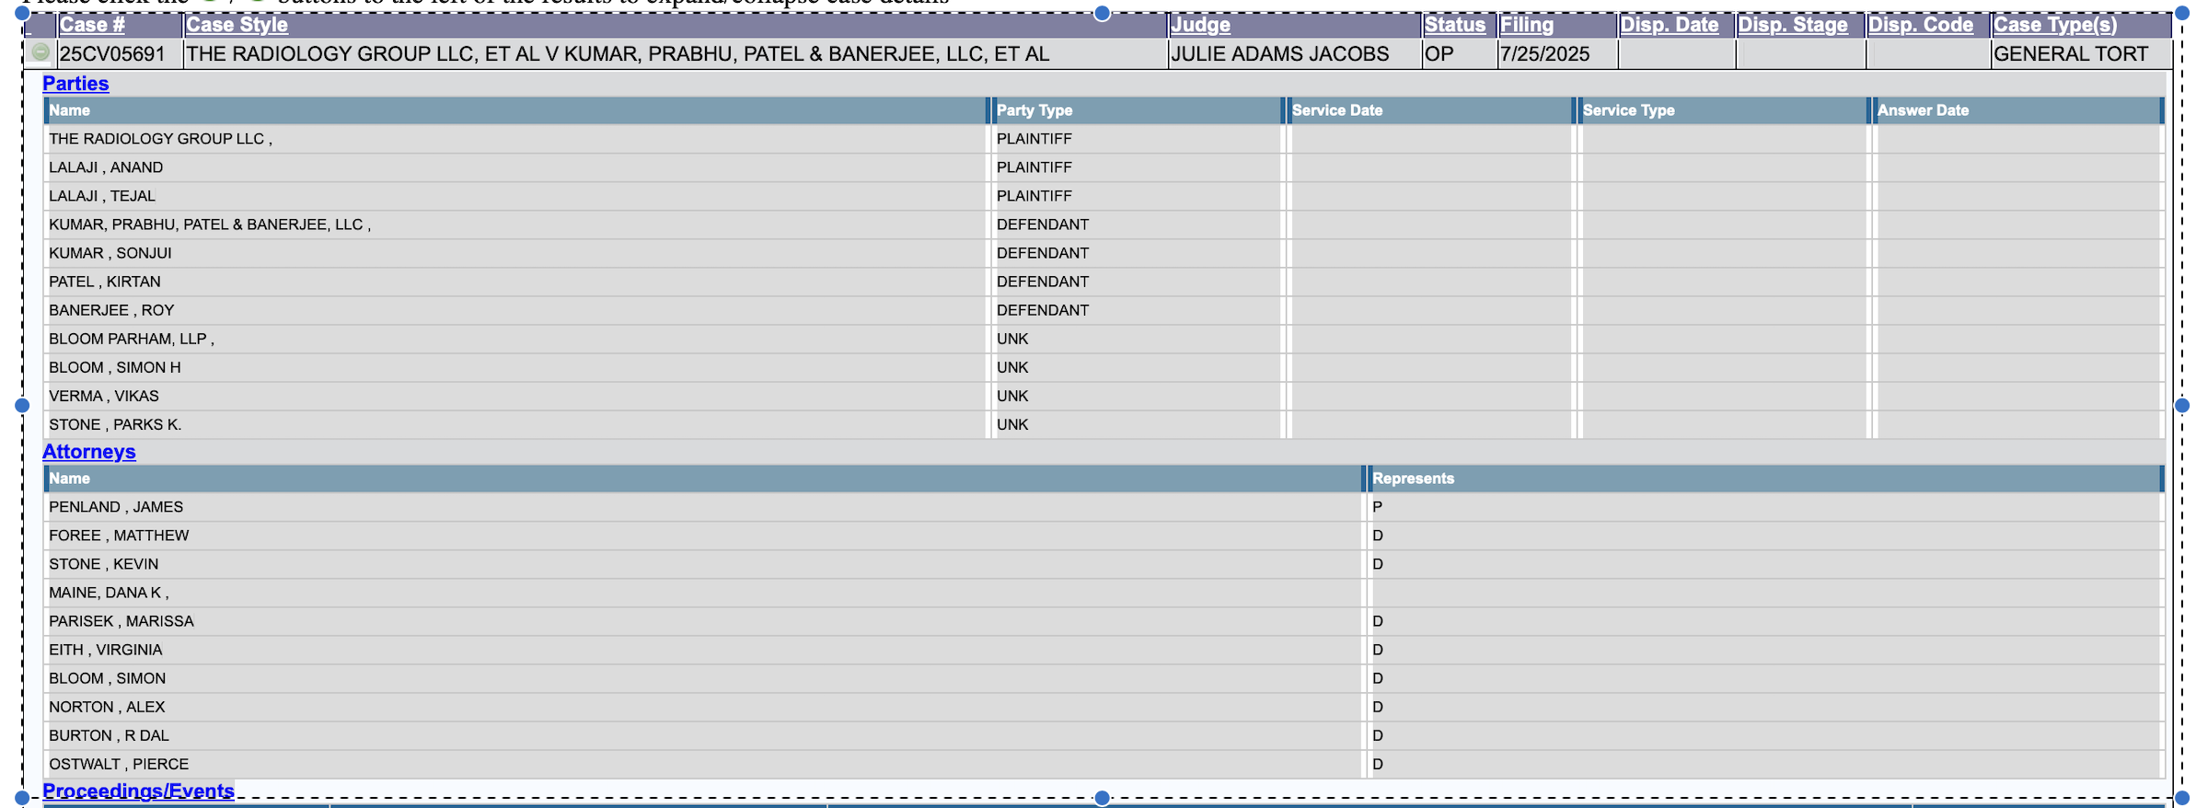Screen dimensions: 2196x808
Task: Click the bottom-center selection handle
Action: (1102, 798)
